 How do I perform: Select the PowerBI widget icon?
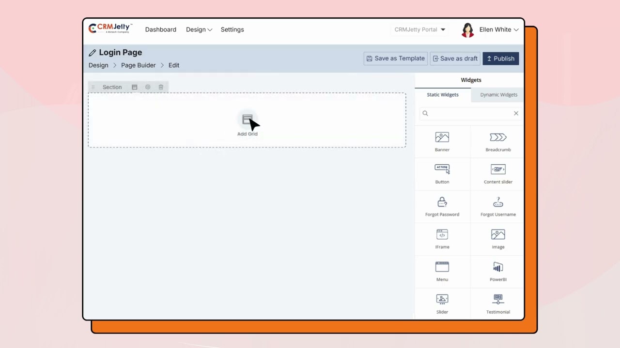coord(498,267)
